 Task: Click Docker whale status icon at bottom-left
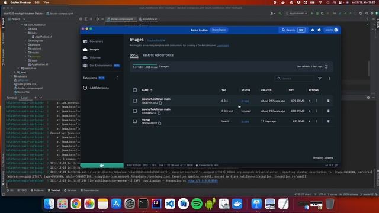102,166
